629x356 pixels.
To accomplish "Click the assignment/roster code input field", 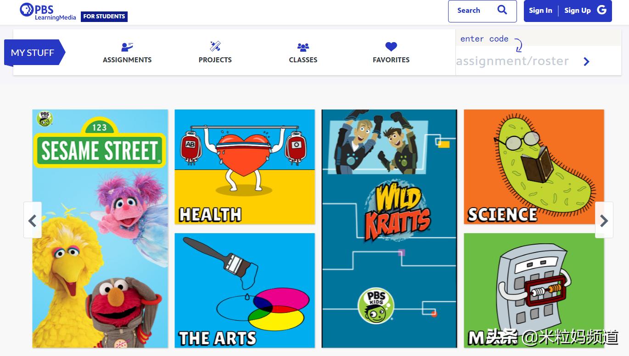I will (x=518, y=61).
